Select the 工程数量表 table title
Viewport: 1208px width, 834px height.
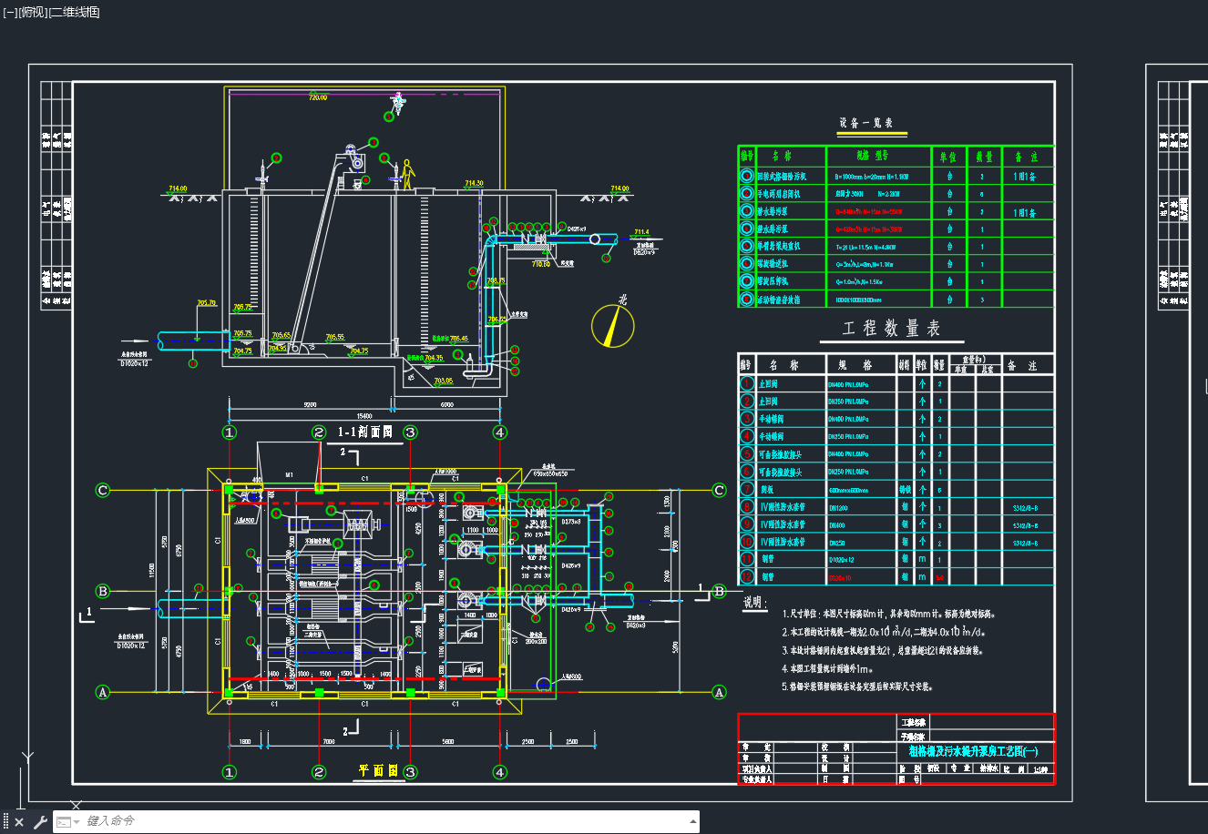(890, 329)
